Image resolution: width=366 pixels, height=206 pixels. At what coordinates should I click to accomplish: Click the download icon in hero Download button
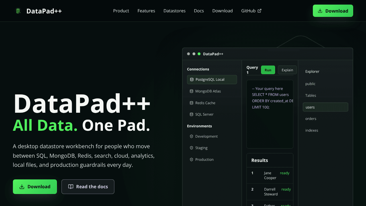pyautogui.click(x=22, y=187)
